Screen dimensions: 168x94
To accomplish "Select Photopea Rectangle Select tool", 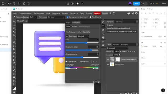I will pos(14,25).
